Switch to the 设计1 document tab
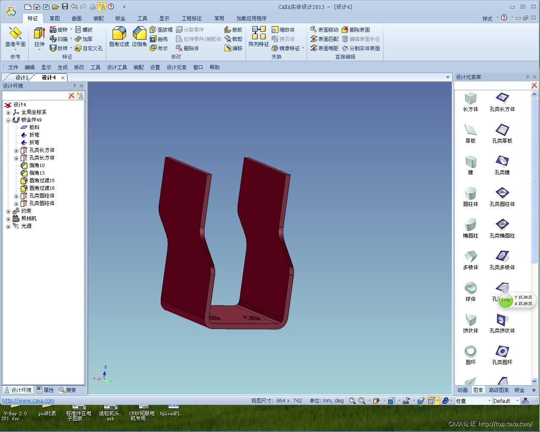Image resolution: width=540 pixels, height=432 pixels. pos(22,78)
